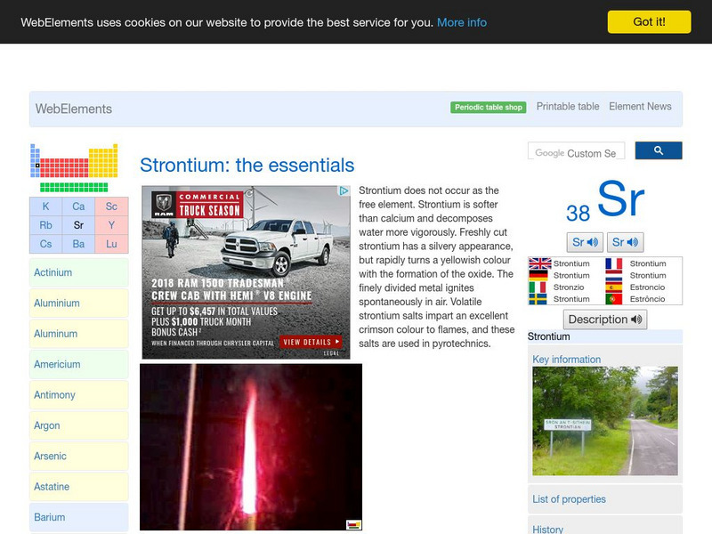Image resolution: width=712 pixels, height=534 pixels.
Task: Play UK English Strontium pronunciation flag
Action: click(540, 263)
